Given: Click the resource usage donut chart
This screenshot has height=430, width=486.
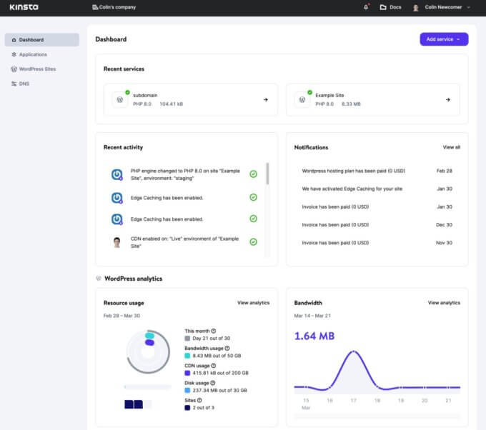Looking at the screenshot, I should [148, 352].
